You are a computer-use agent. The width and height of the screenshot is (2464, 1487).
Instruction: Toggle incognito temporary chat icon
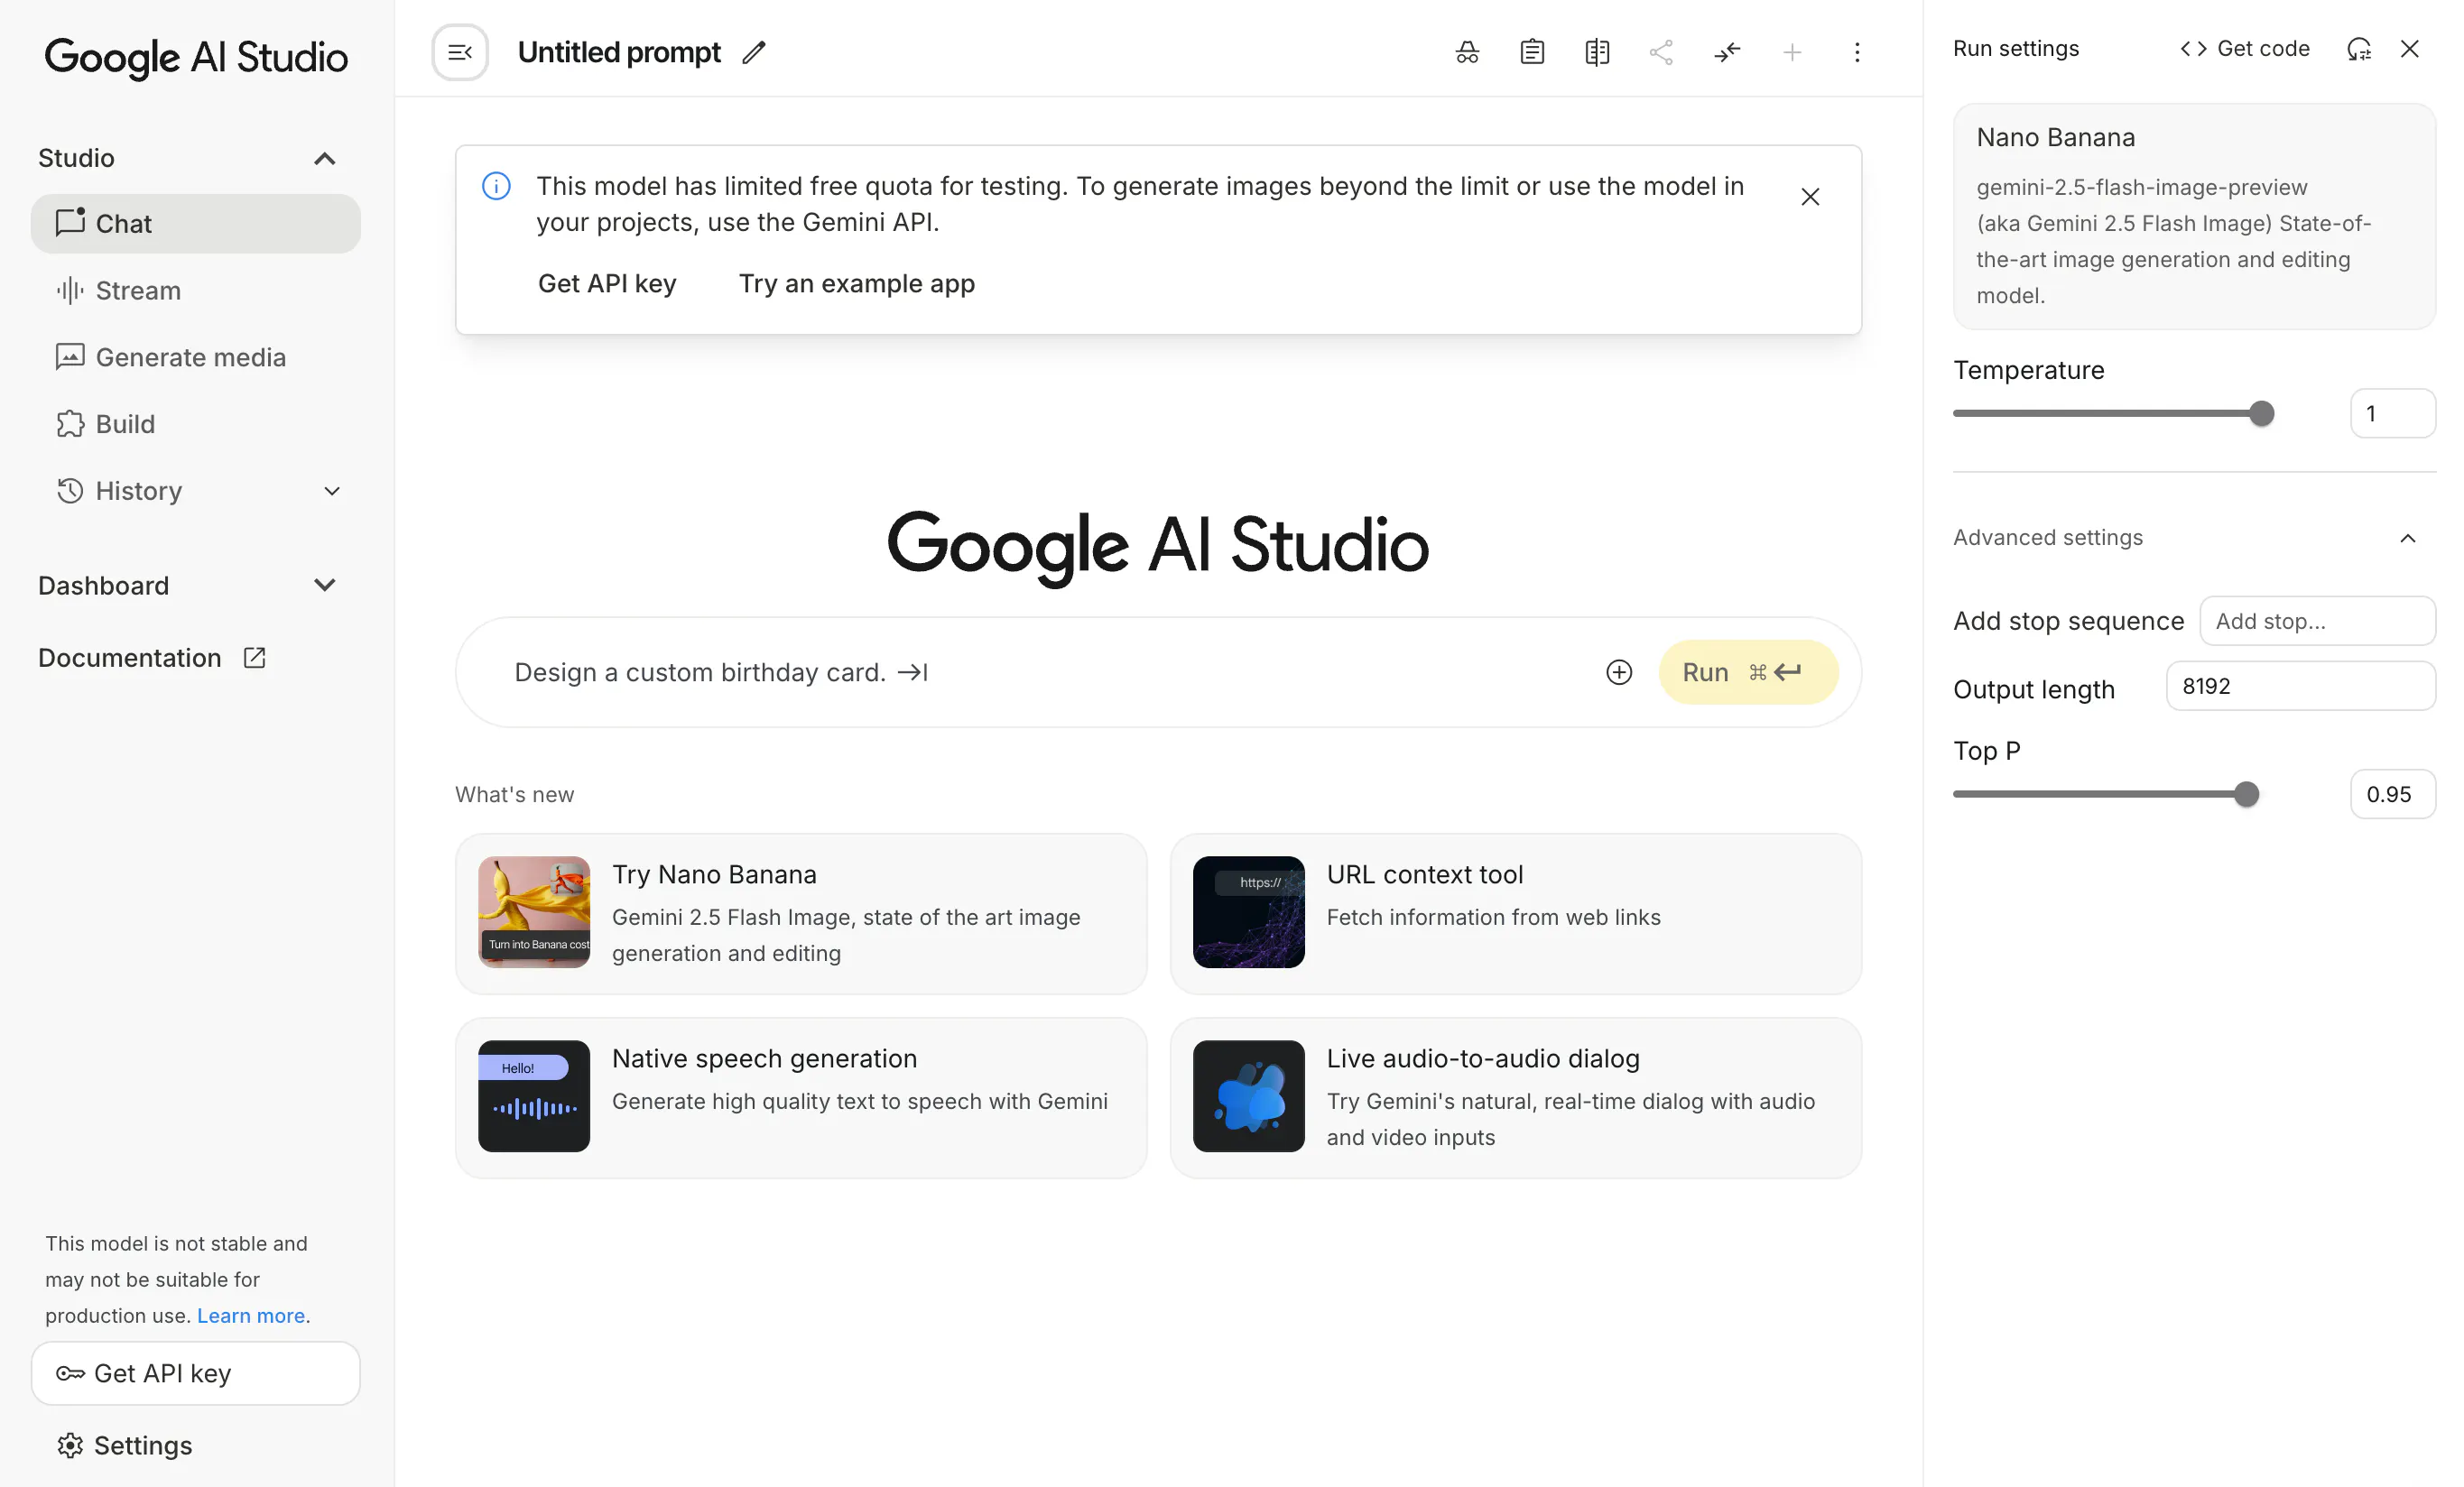coord(1467,52)
